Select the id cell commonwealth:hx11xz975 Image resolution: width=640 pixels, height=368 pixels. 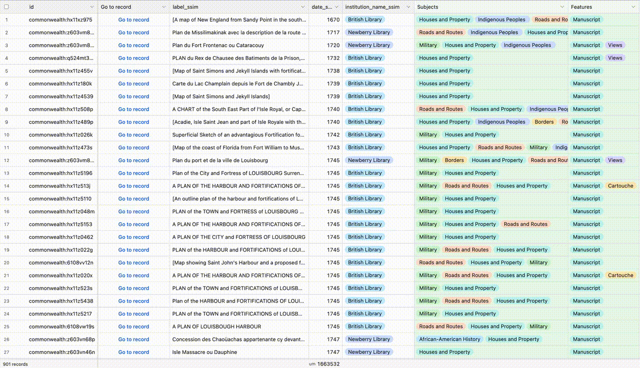tap(60, 19)
